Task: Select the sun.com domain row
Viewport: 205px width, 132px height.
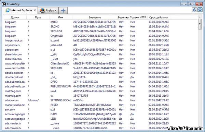Action: (87, 110)
